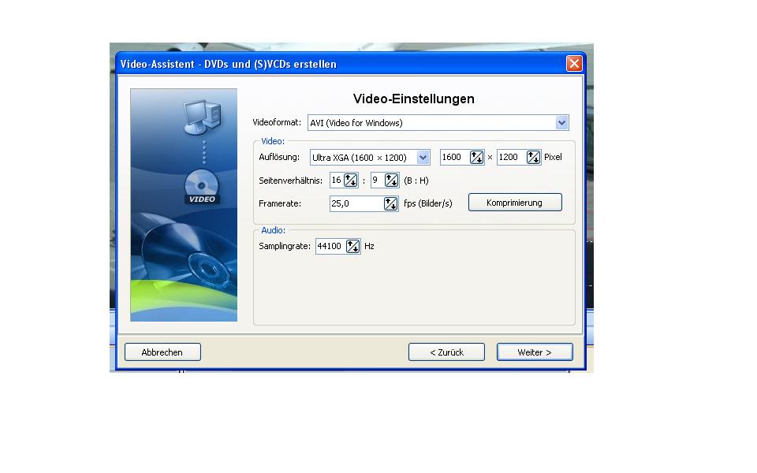Click the Framerate spinner arrows
This screenshot has width=757, height=473.
[390, 203]
